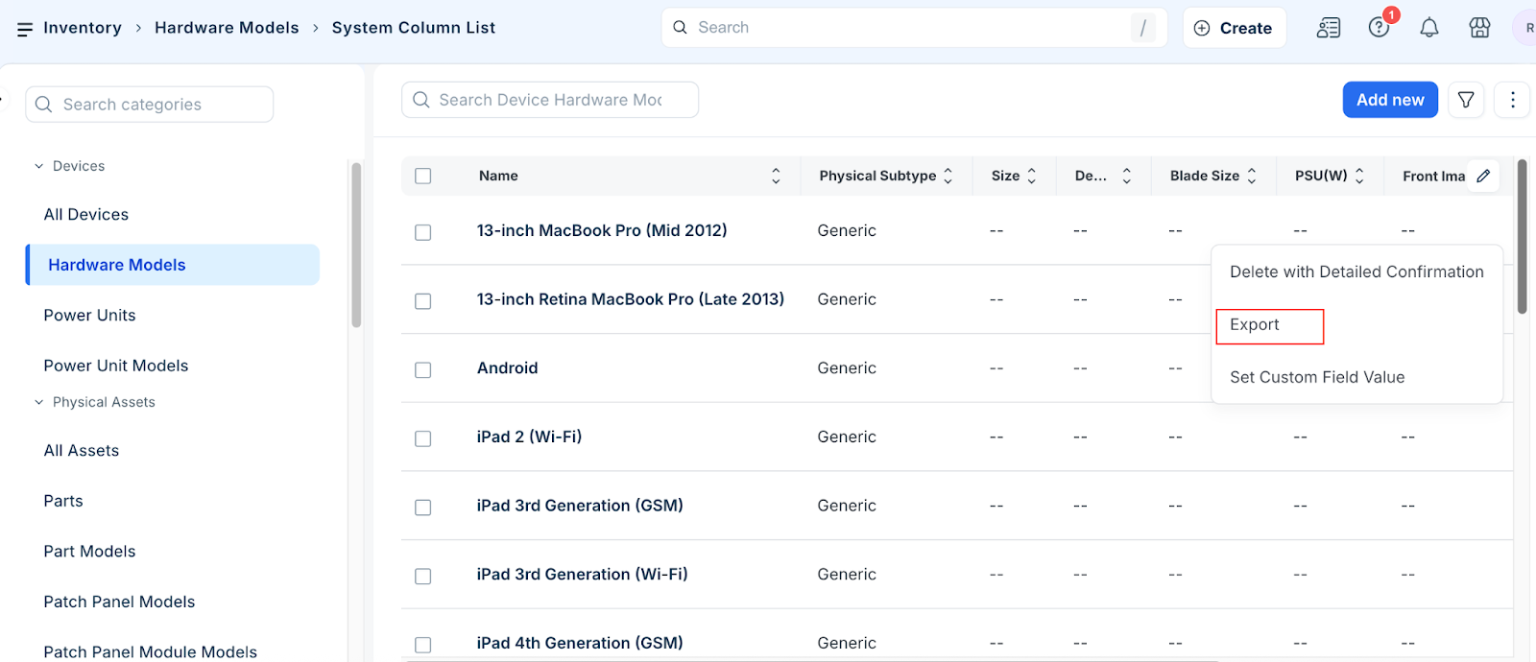Open the notifications bell icon
1536x662 pixels.
point(1429,28)
